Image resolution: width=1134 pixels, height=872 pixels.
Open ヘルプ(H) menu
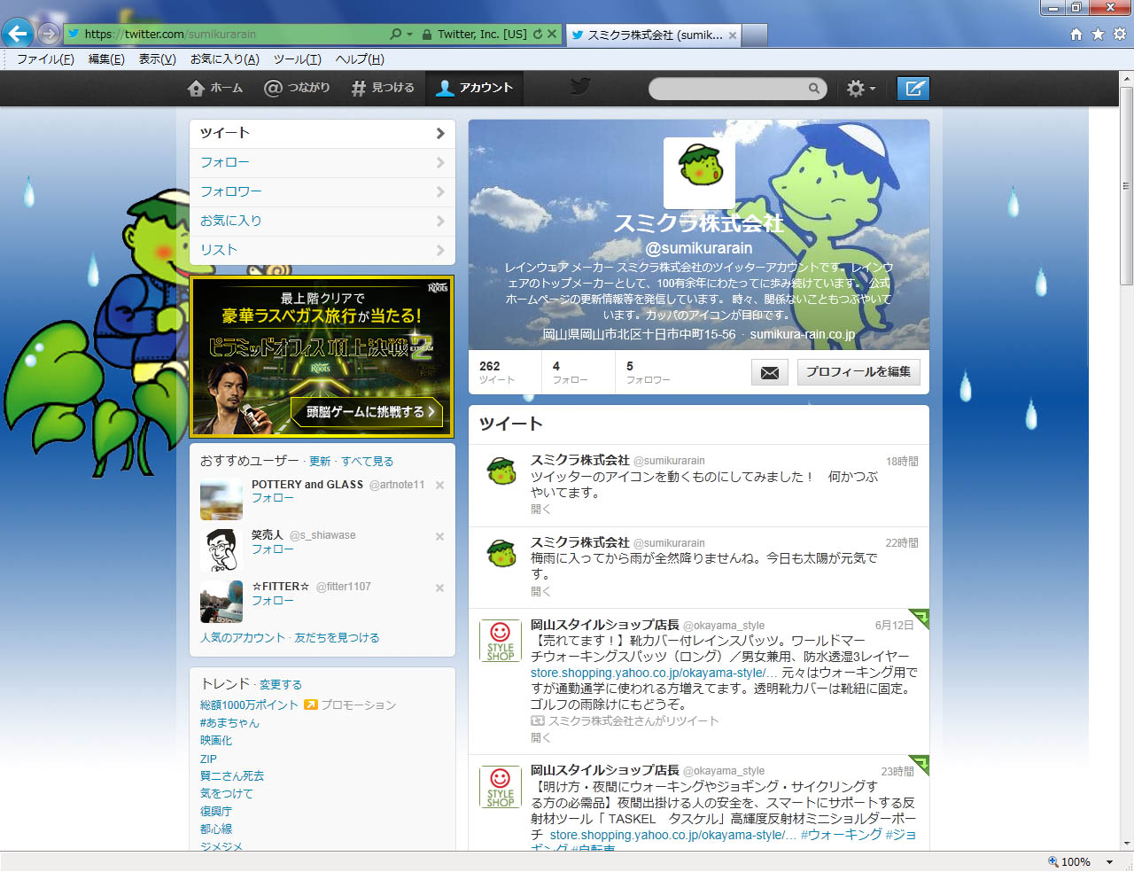(x=360, y=59)
